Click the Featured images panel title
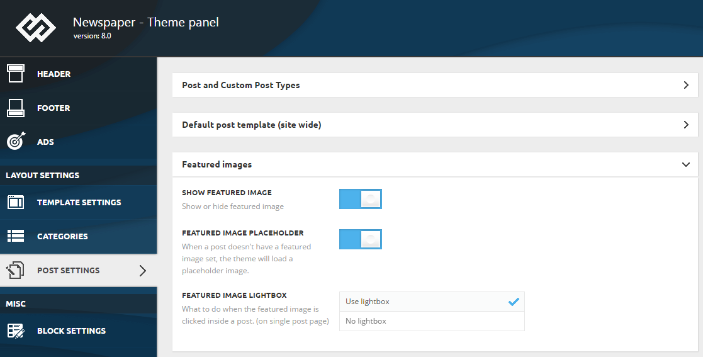The width and height of the screenshot is (703, 357). 217,164
